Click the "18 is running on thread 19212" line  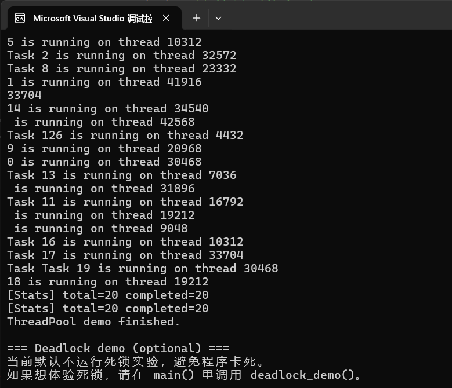pos(107,281)
